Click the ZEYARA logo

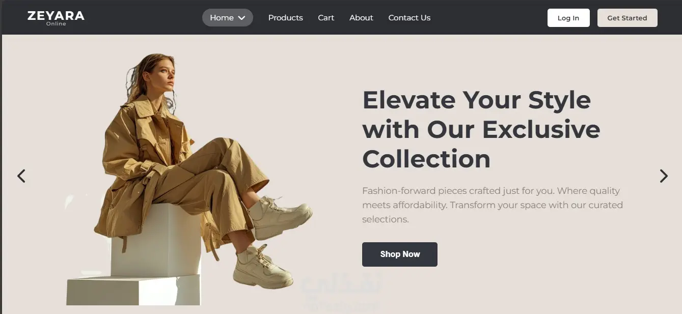56,18
